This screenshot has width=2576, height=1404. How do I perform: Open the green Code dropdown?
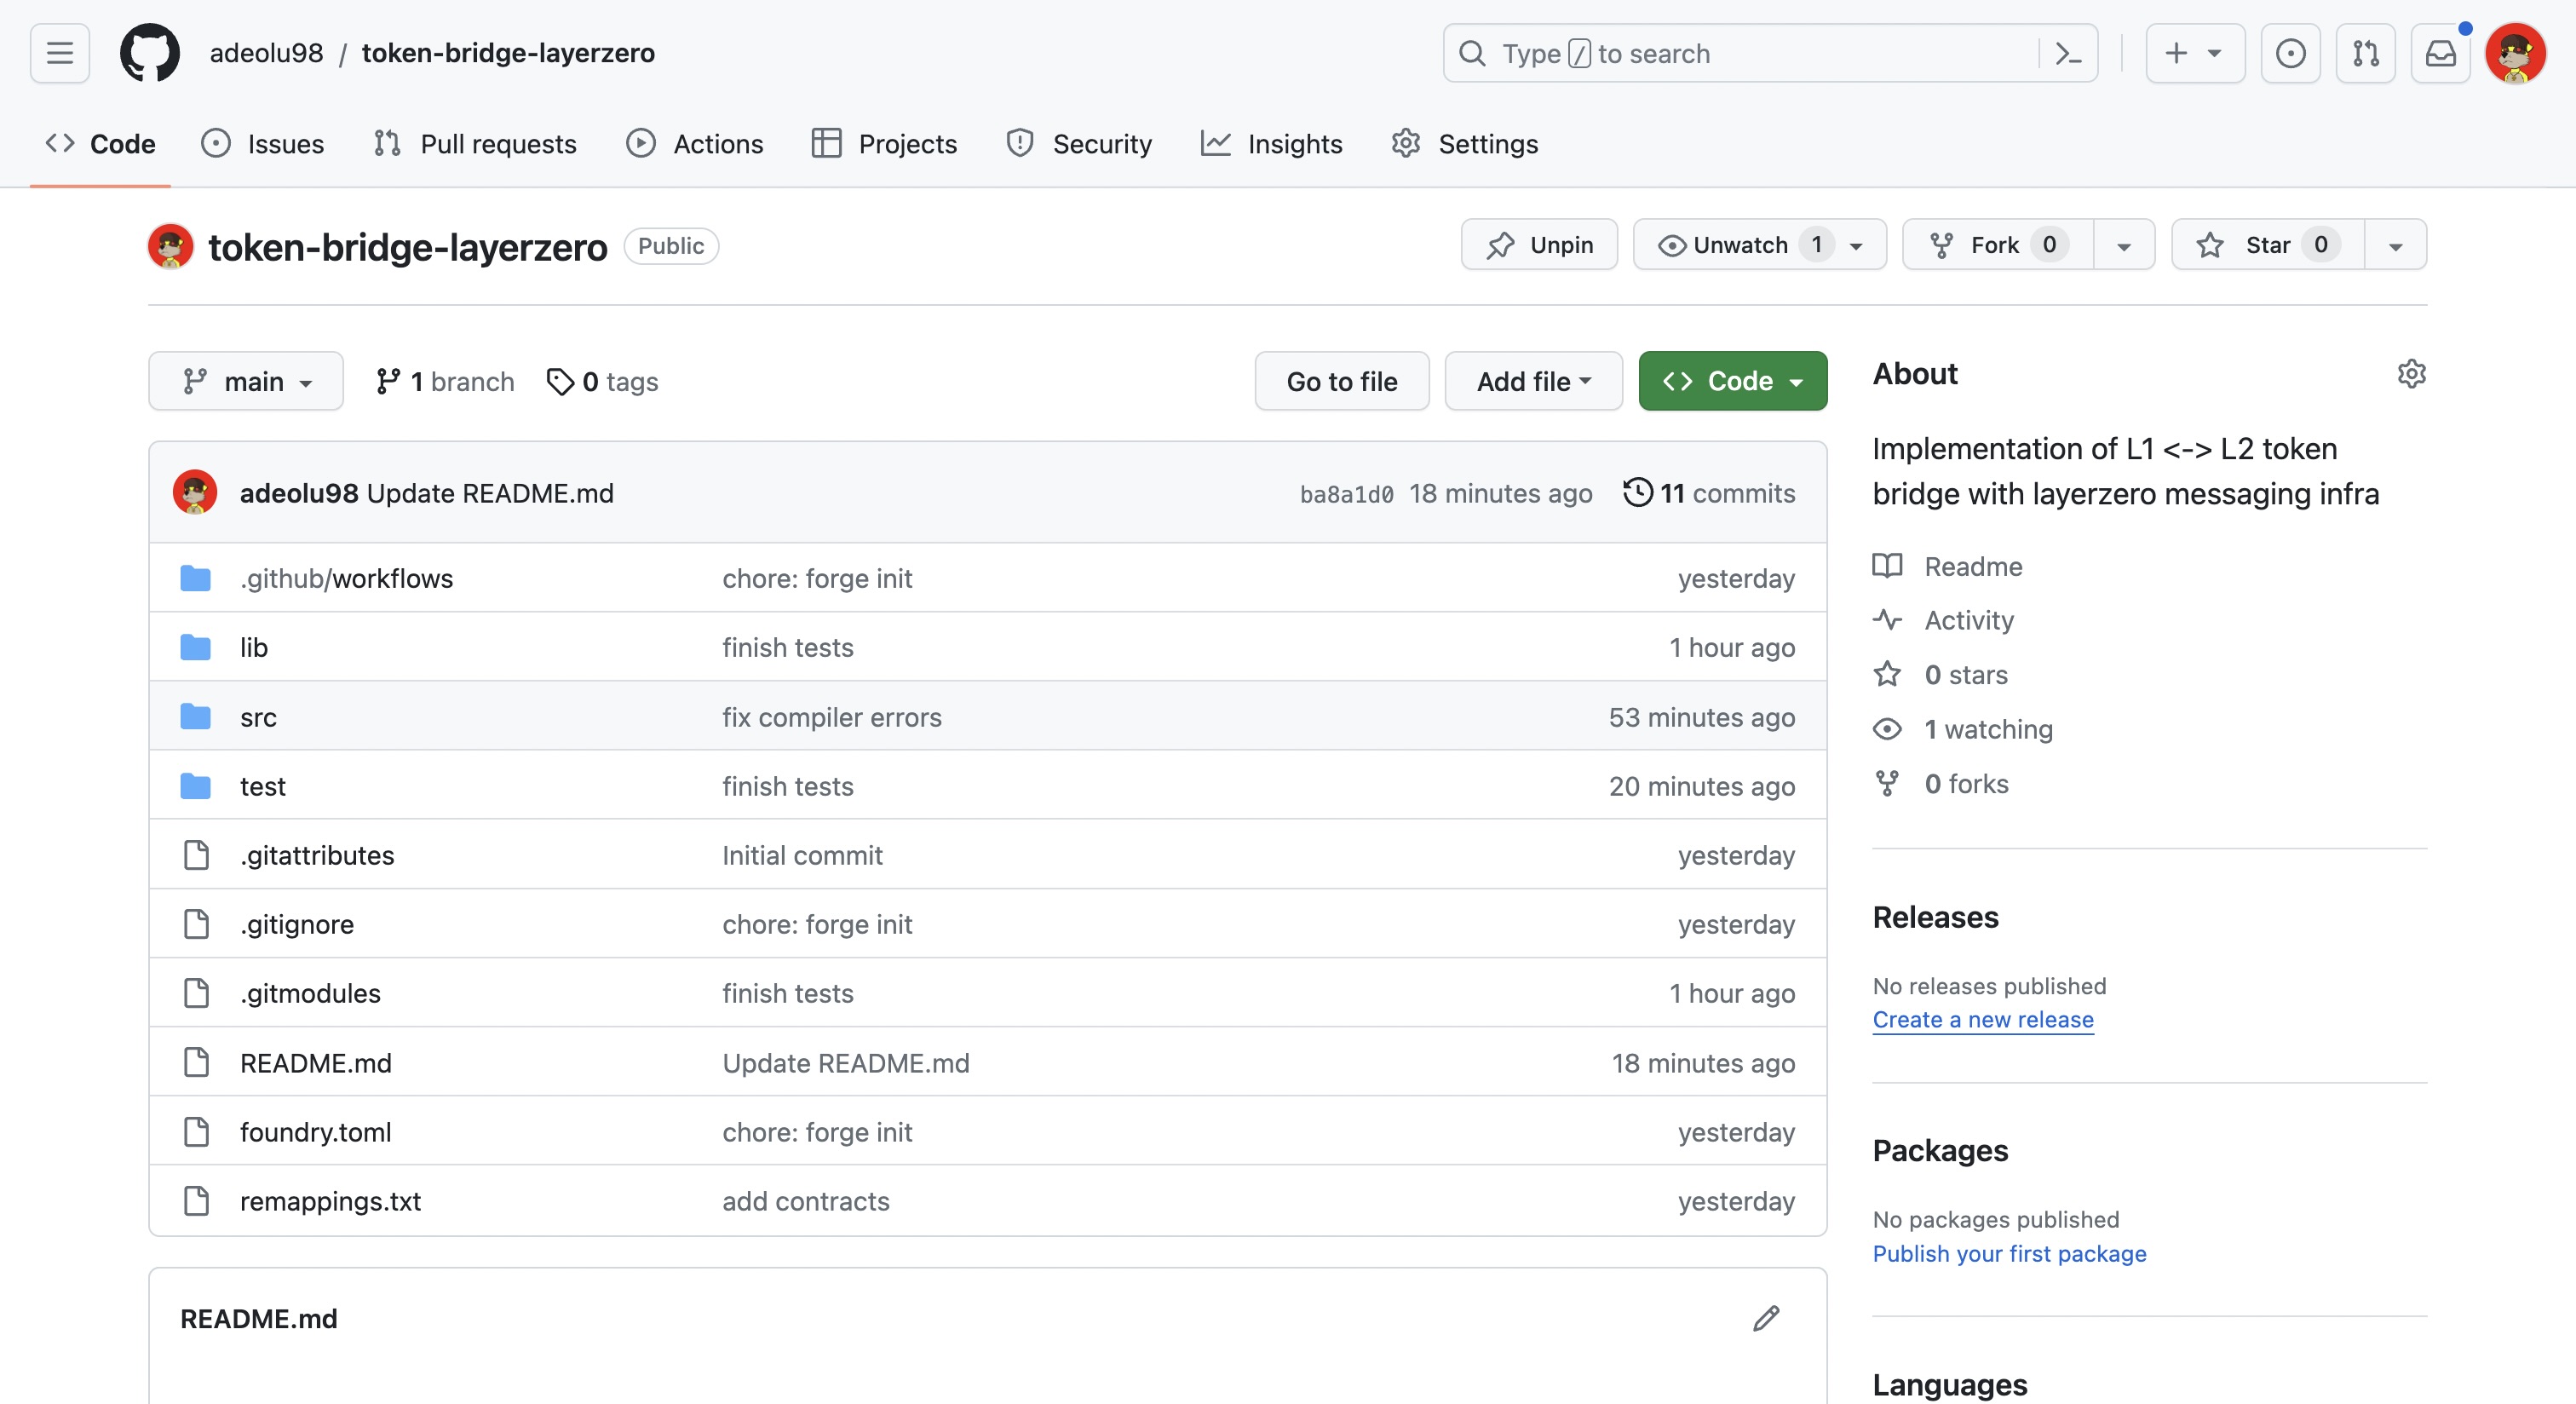(1732, 381)
